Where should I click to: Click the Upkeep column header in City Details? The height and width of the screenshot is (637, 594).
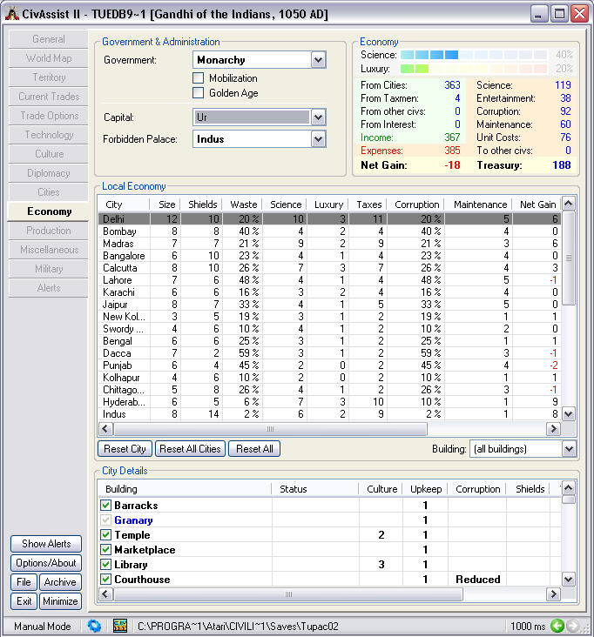coord(426,489)
